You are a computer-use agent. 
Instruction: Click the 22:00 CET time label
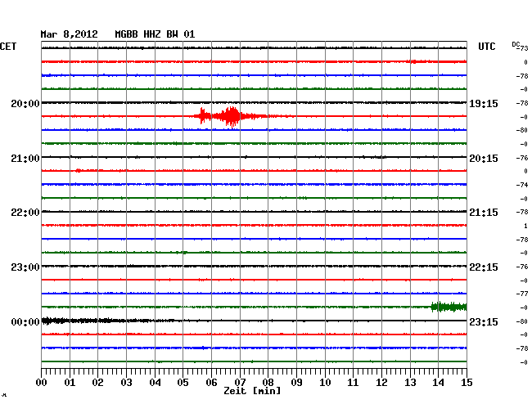25,213
